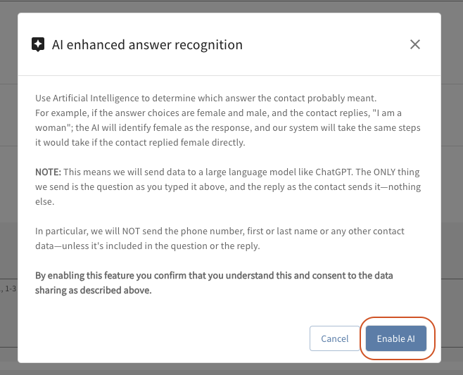The width and height of the screenshot is (463, 375).
Task: Click the AI sparkle icon in header
Action: (x=38, y=45)
